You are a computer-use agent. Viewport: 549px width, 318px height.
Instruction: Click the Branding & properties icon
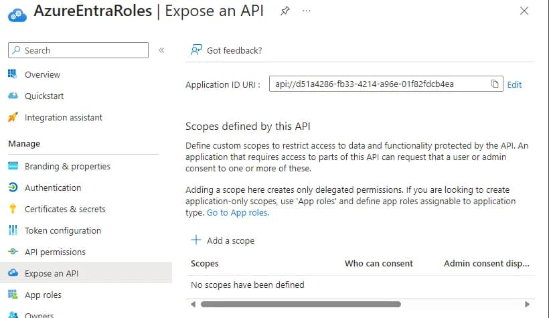click(13, 165)
